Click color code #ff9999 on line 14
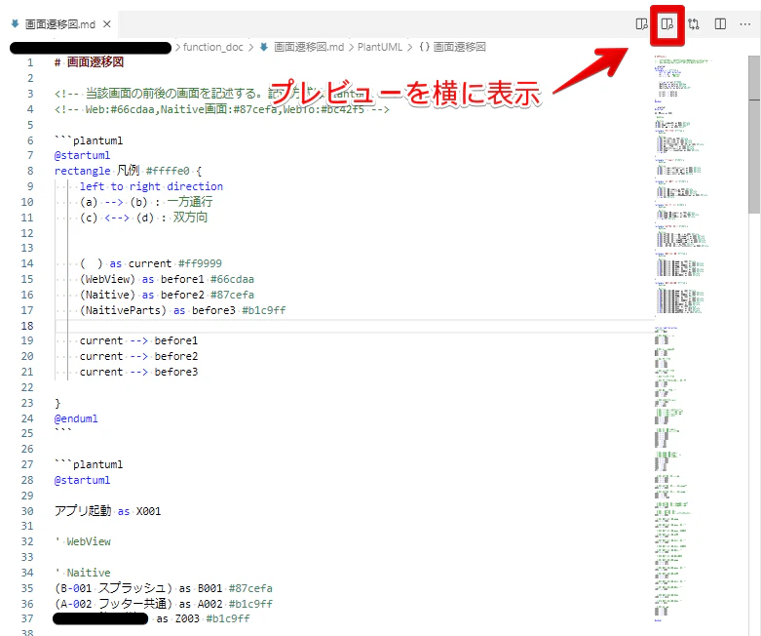Image resolution: width=761 pixels, height=636 pixels. coord(200,263)
